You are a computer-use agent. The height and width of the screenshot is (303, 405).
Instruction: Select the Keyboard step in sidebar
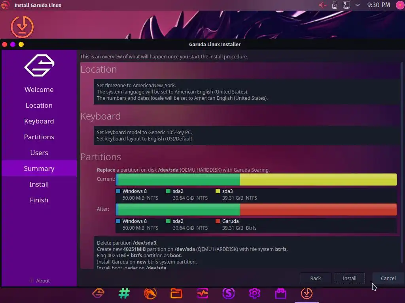click(39, 121)
